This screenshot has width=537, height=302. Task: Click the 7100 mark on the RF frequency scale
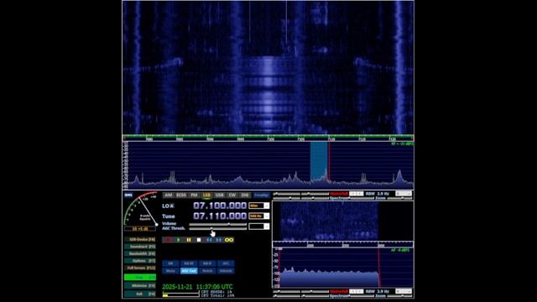(270, 139)
